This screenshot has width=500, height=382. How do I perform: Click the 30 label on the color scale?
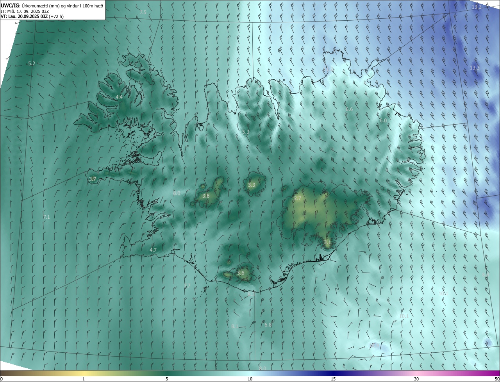(x=416, y=379)
